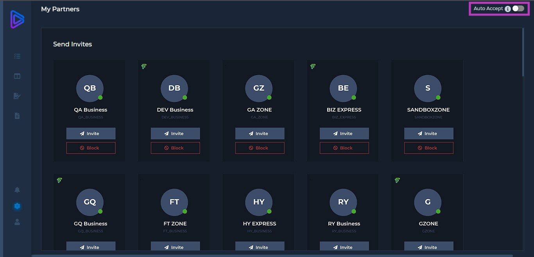Click the GQ avatar circle
This screenshot has width=534, height=257.
click(x=90, y=202)
